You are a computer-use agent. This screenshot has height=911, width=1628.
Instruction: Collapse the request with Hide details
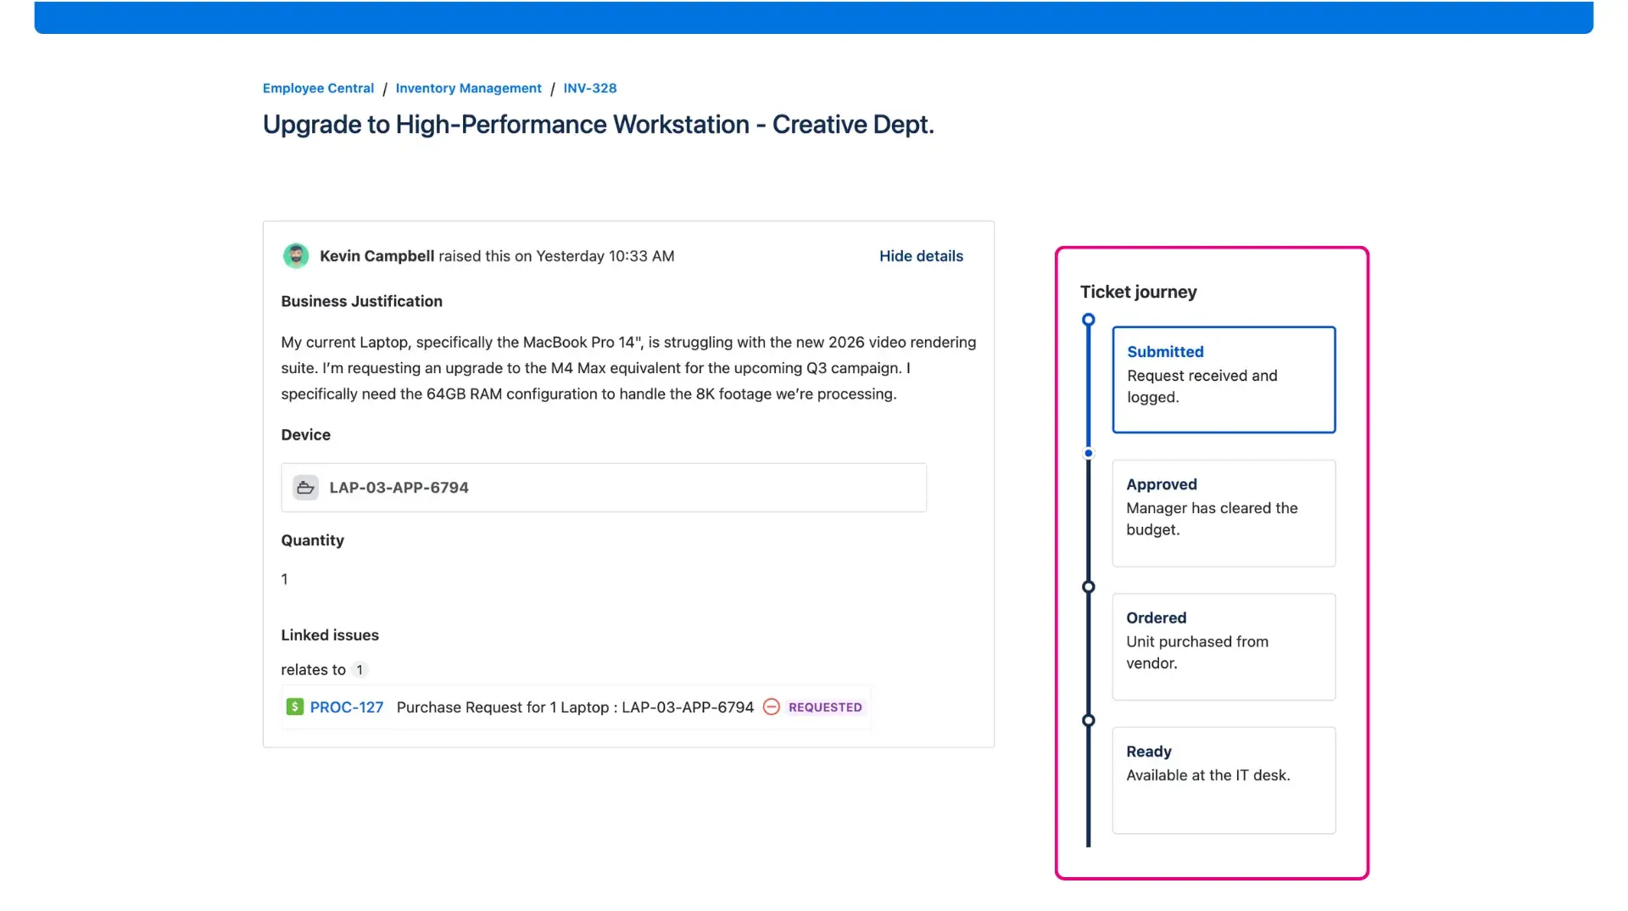pos(921,255)
